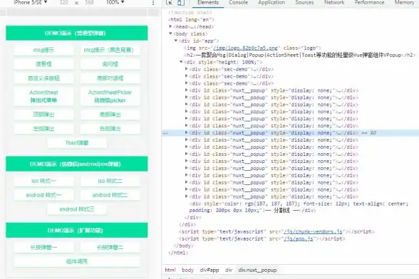The width and height of the screenshot is (419, 279).
Task: Tap the ActionSheet 弹出式菜单 button
Action: point(43,96)
